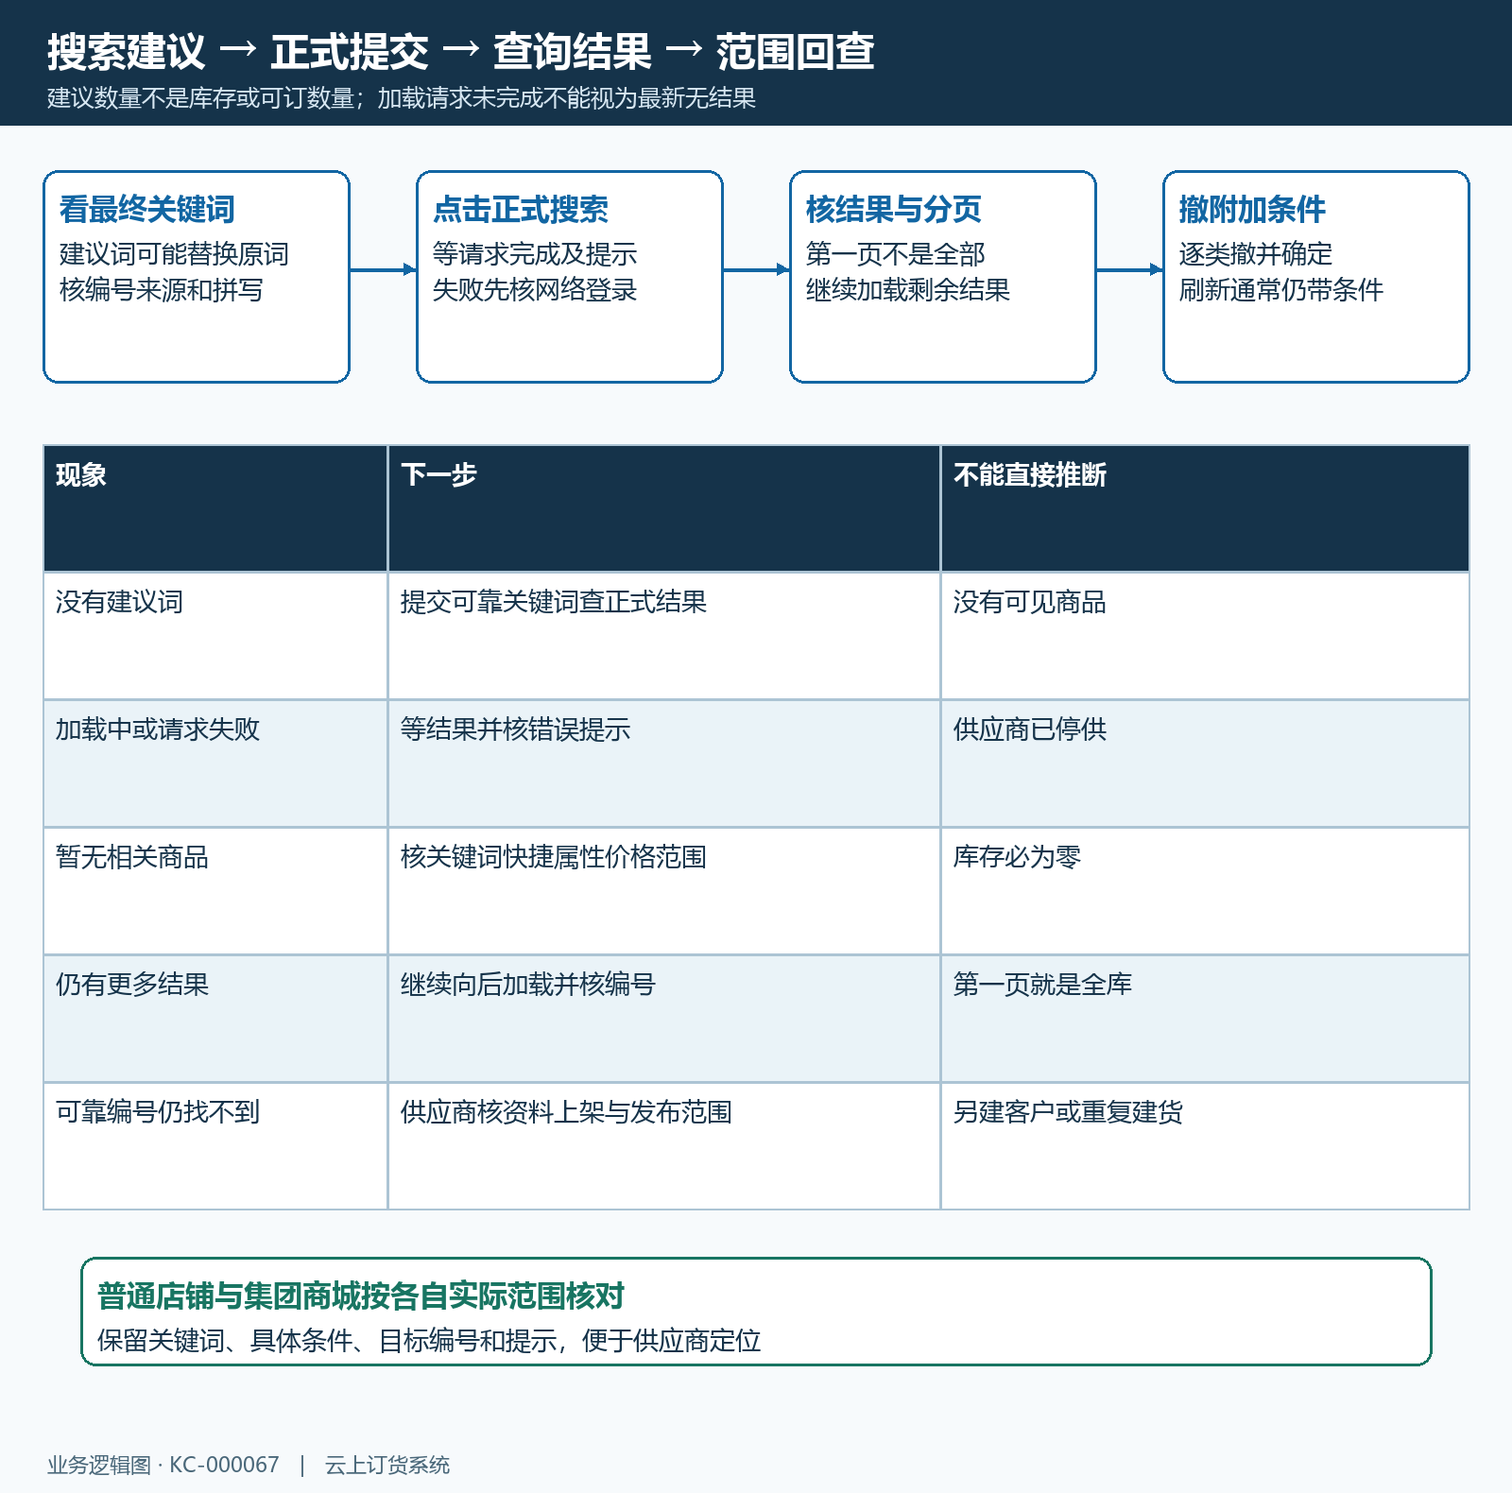Click the cell "供应商核资料上架与发布范围"
The height and width of the screenshot is (1493, 1512).
point(664,1146)
